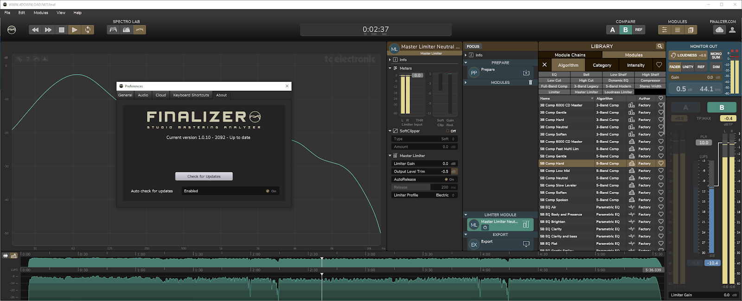Click the Modules stacked pages icon
Image resolution: width=742 pixels, height=301 pixels.
coord(691,30)
